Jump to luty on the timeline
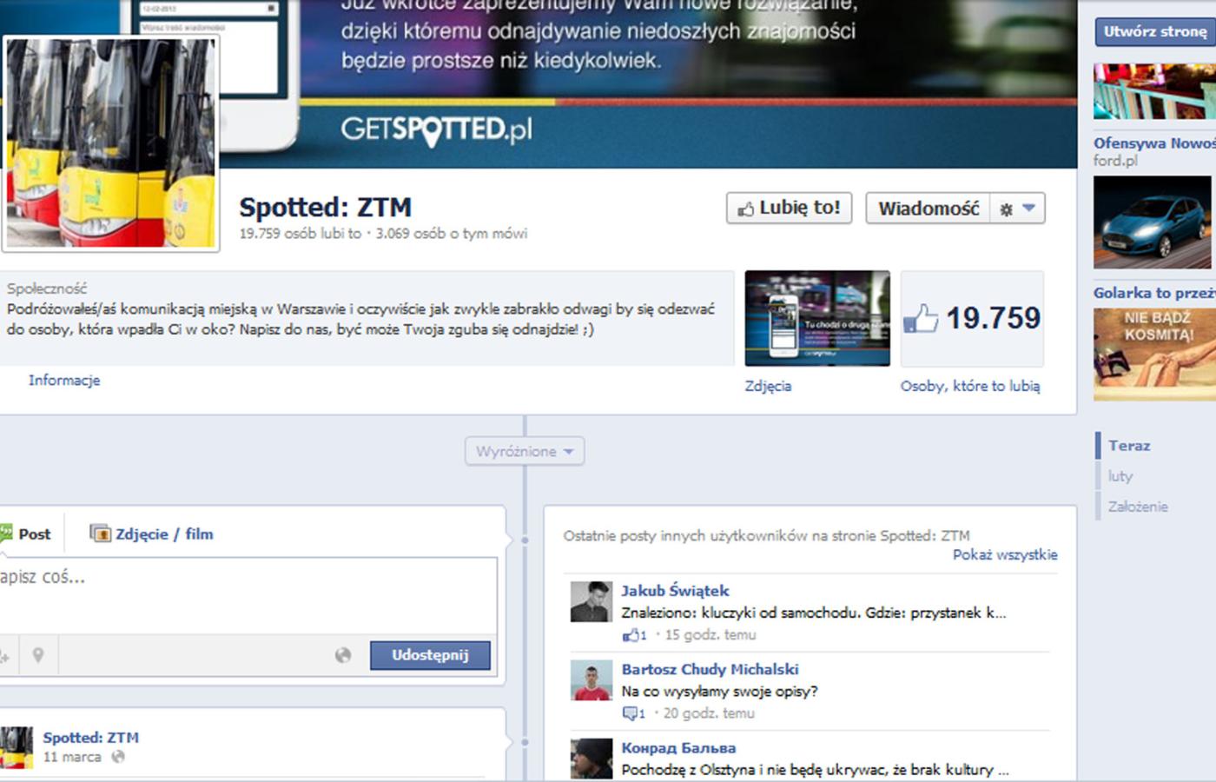 tap(1120, 476)
